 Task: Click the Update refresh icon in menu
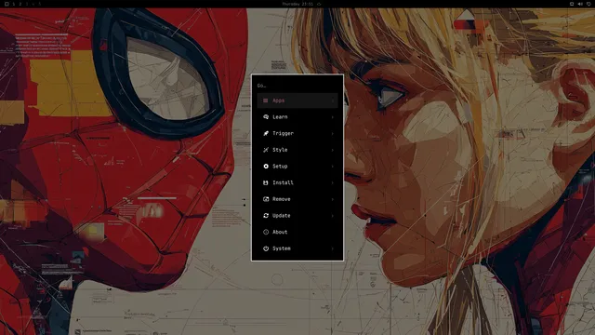tap(266, 215)
